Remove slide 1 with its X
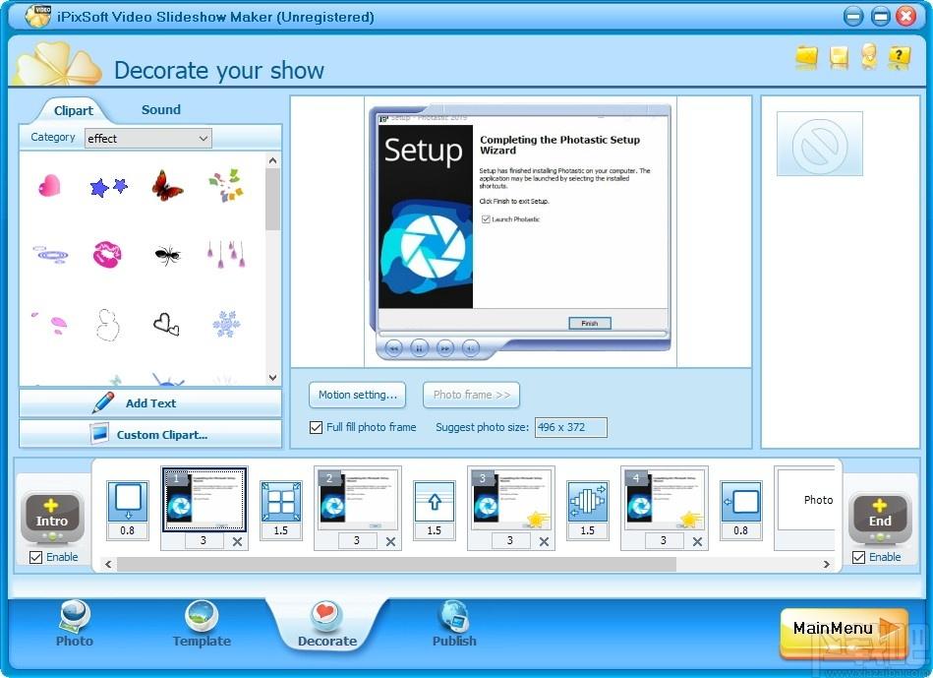The image size is (933, 678). (x=237, y=541)
